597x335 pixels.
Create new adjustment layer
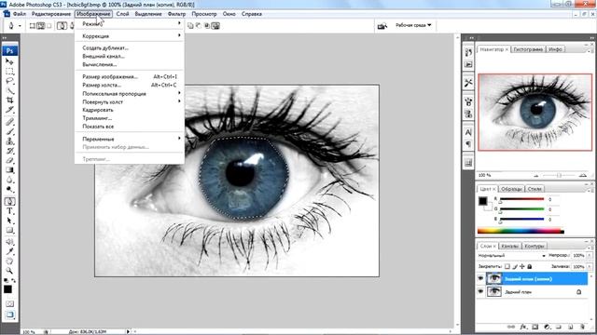pyautogui.click(x=547, y=327)
